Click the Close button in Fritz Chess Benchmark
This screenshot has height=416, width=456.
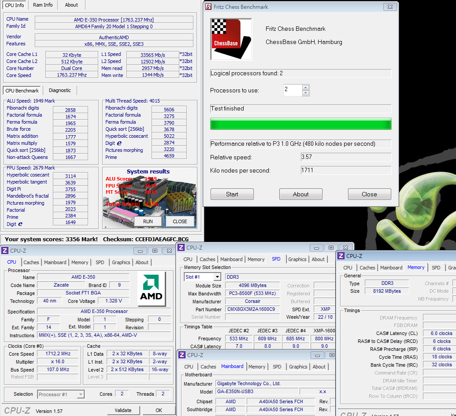[369, 194]
